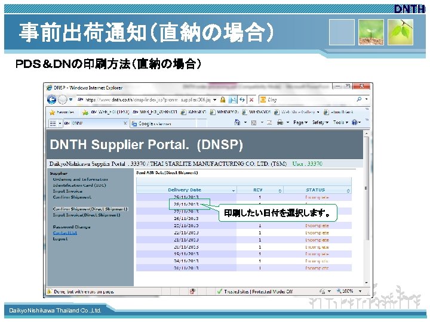Open the tab list dropdown arrow
This screenshot has height=322, width=430.
(60, 123)
